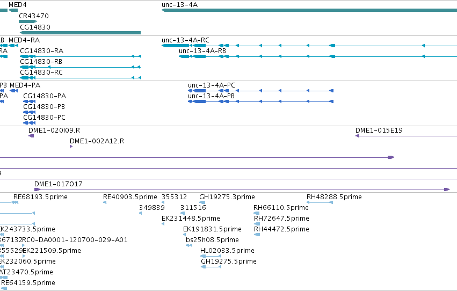Click the bs25h08.5prime EST label
Viewport: 457px width, 291px height.
click(x=212, y=240)
